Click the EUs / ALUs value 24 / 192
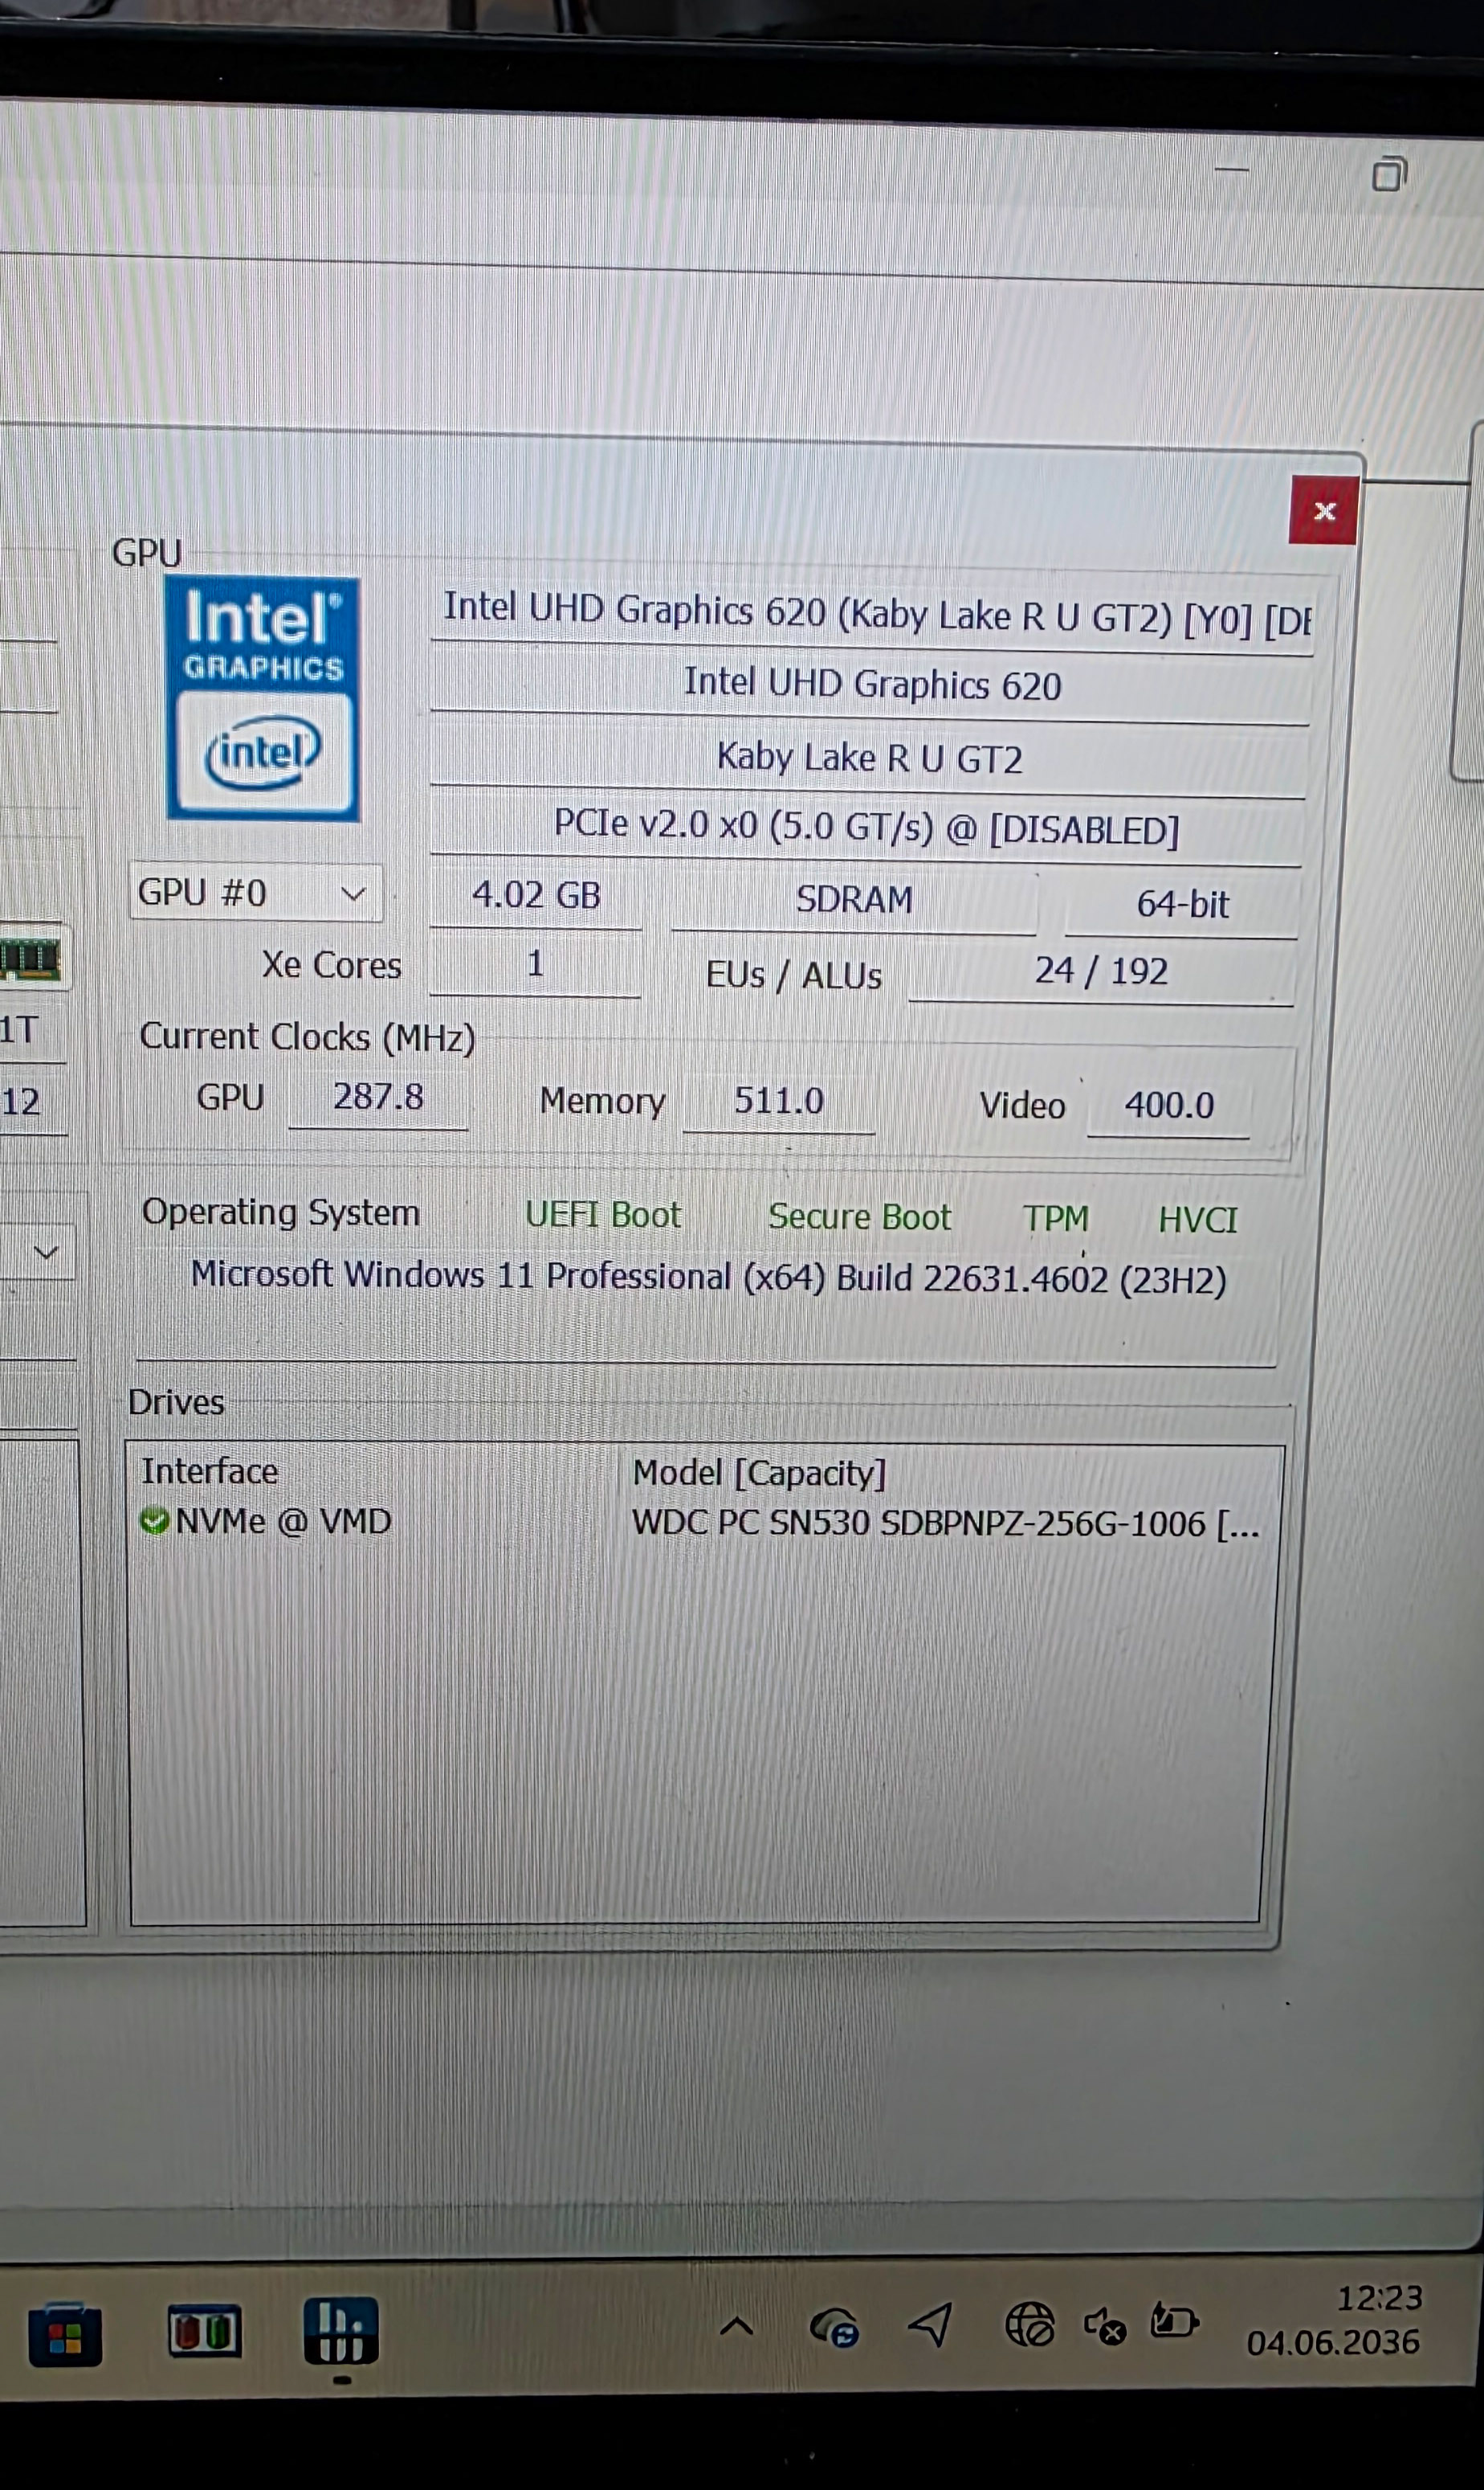The height and width of the screenshot is (2490, 1484). pos(1101,971)
